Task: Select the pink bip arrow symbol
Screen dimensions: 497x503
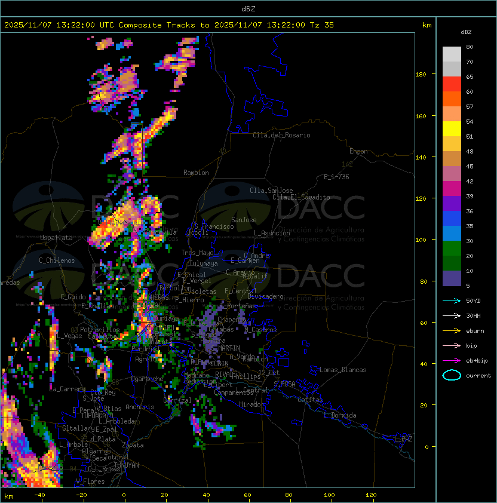Action: (x=452, y=345)
